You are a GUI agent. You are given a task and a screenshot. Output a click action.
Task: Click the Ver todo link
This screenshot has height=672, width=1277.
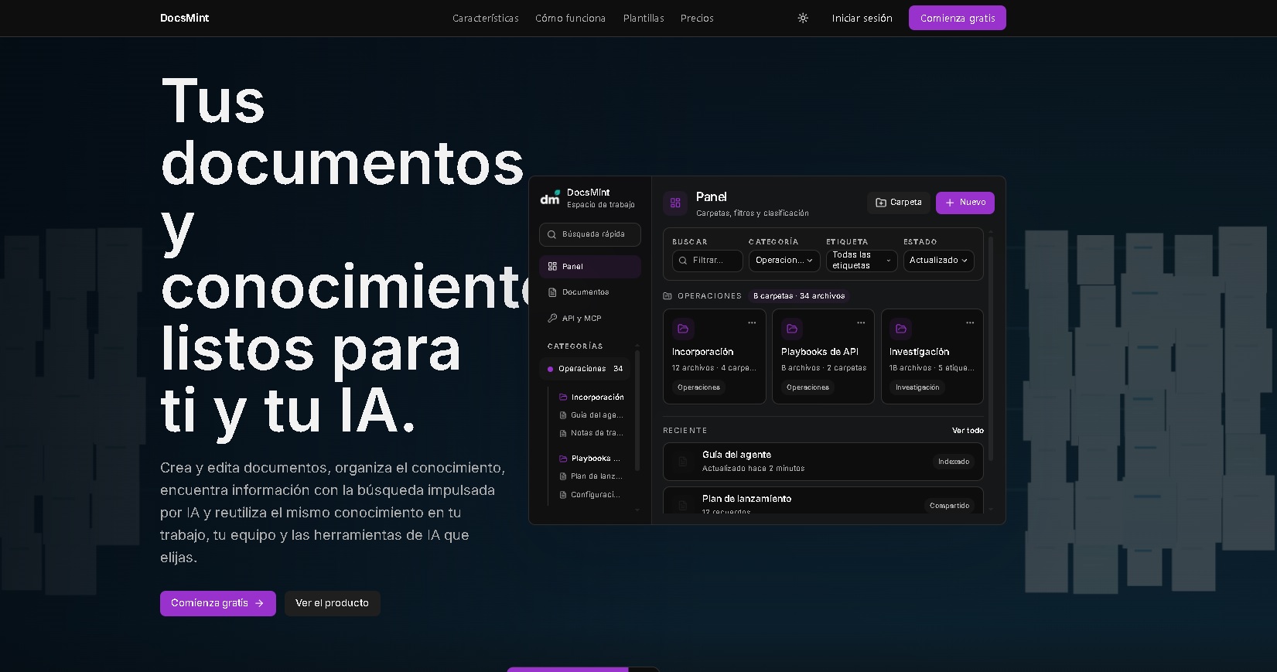968,431
